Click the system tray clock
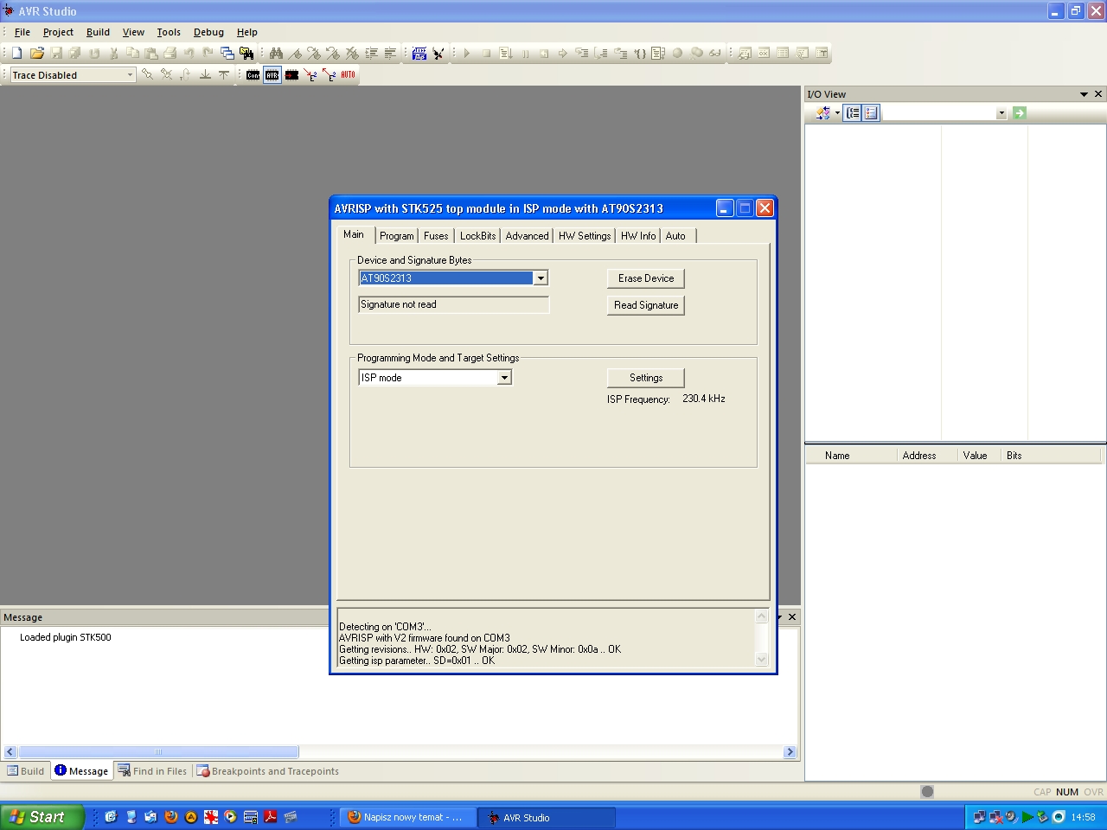Image resolution: width=1107 pixels, height=830 pixels. tap(1083, 817)
